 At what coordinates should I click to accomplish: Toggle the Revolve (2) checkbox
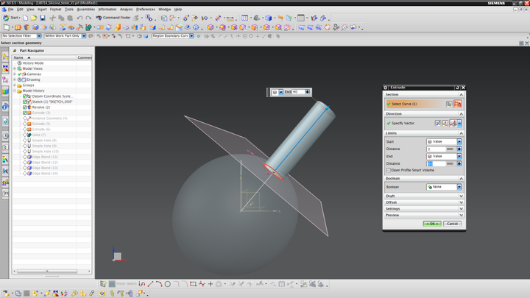coord(25,107)
